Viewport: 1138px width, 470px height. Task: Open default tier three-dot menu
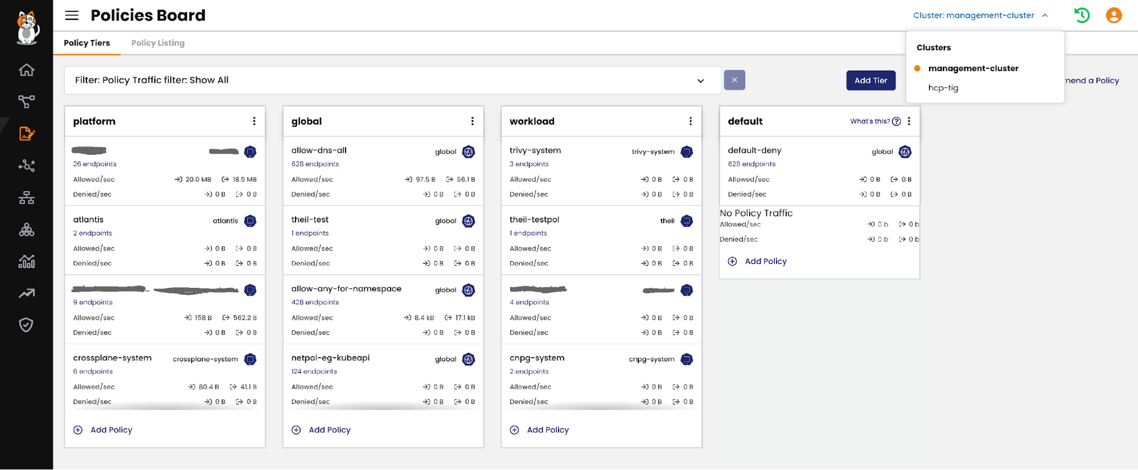coord(909,121)
